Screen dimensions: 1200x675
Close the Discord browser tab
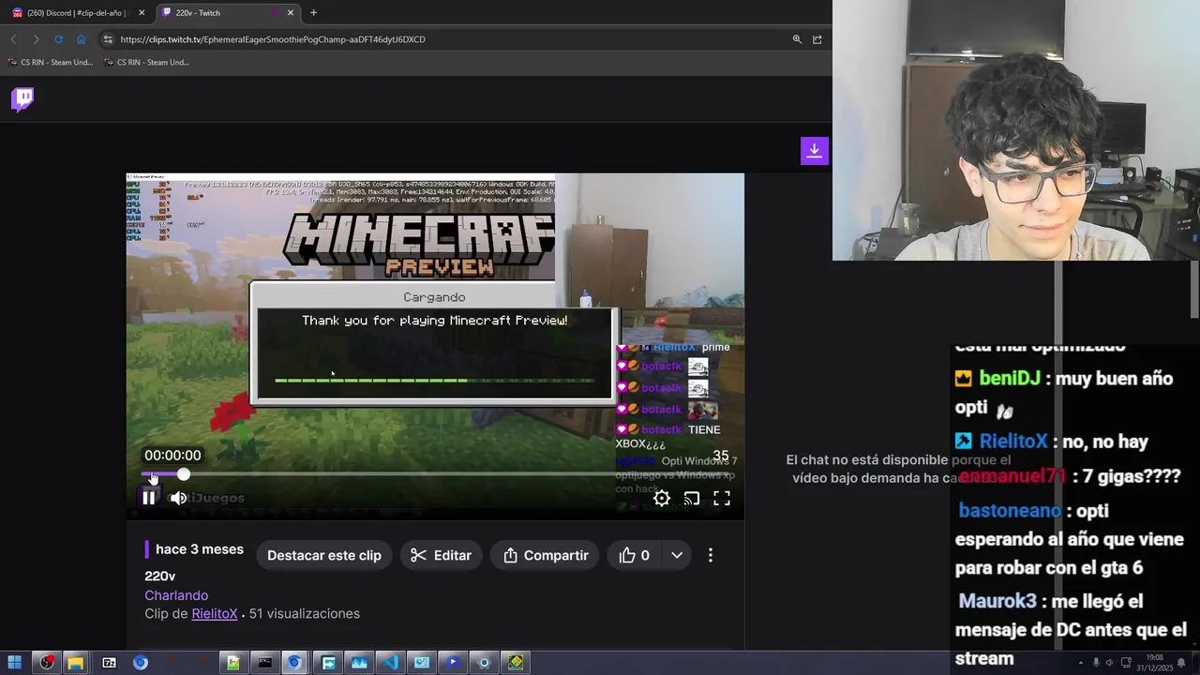point(142,13)
